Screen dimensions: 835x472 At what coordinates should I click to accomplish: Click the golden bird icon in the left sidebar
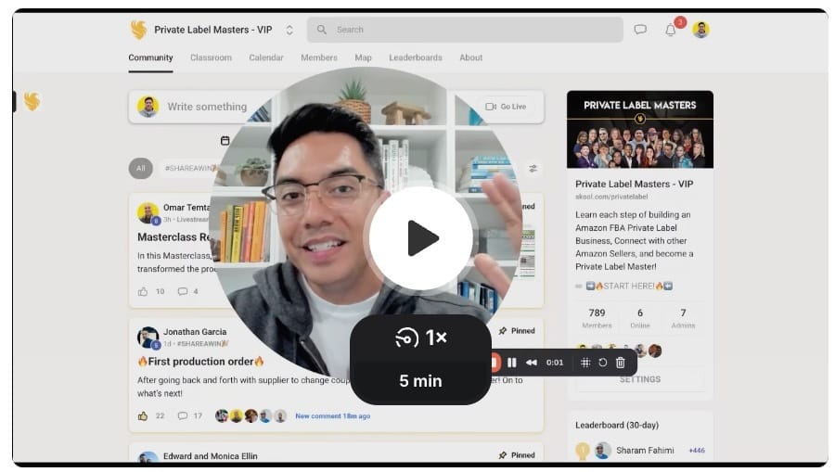(x=32, y=101)
